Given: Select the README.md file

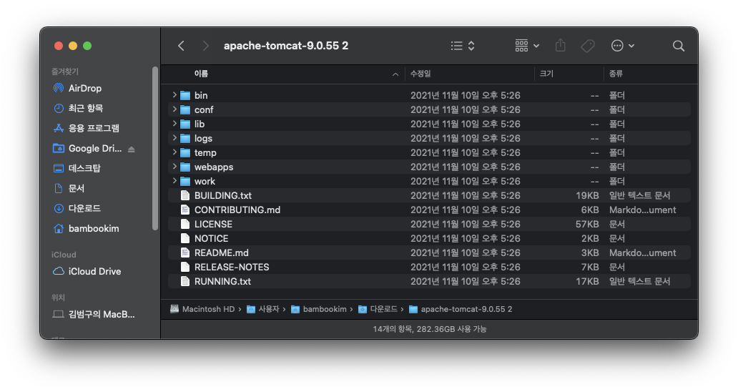Looking at the screenshot, I should (429, 253).
